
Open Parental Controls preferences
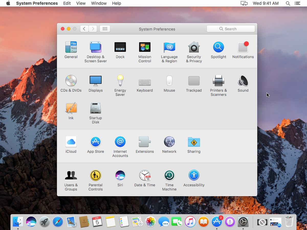95,180
